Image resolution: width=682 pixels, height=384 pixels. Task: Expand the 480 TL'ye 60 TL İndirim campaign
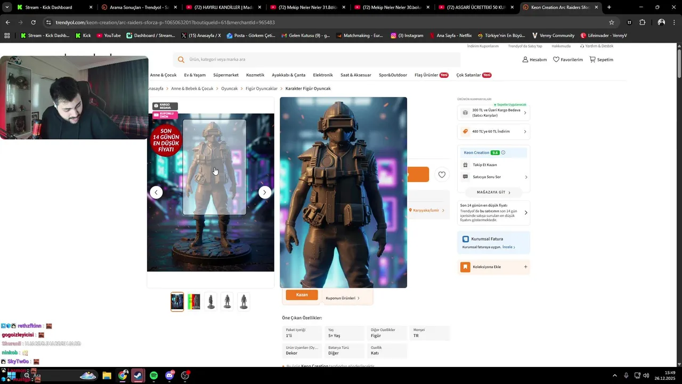pyautogui.click(x=494, y=132)
